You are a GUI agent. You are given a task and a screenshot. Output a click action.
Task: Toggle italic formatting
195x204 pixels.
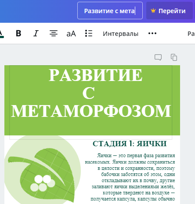(36, 33)
